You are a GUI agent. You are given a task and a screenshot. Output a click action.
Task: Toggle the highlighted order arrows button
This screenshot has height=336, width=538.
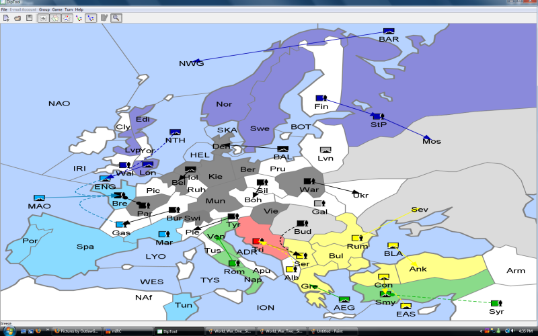(x=90, y=17)
